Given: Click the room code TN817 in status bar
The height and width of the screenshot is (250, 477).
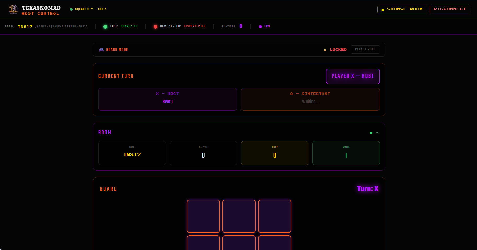Looking at the screenshot, I should click(x=25, y=27).
